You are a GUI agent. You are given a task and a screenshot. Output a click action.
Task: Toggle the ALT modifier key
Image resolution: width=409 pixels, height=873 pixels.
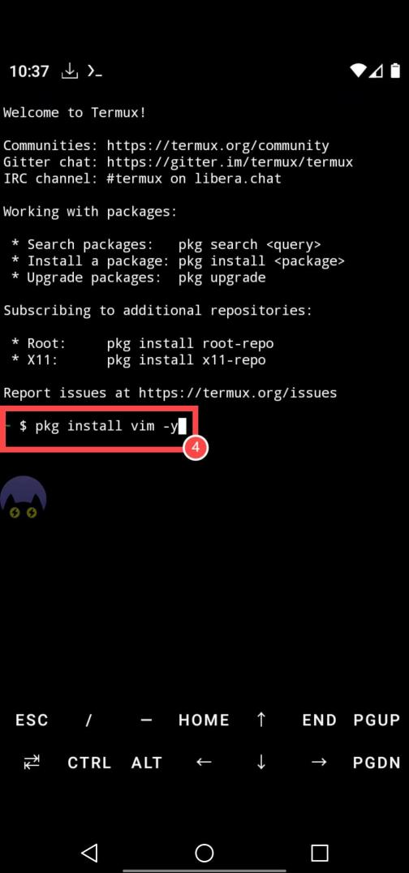(x=147, y=763)
